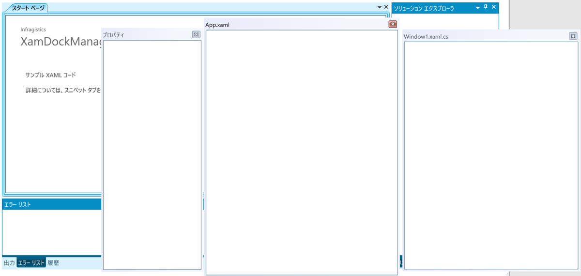Close the floating Window1.xaml.cs window
This screenshot has width=581, height=276.
coord(573,36)
